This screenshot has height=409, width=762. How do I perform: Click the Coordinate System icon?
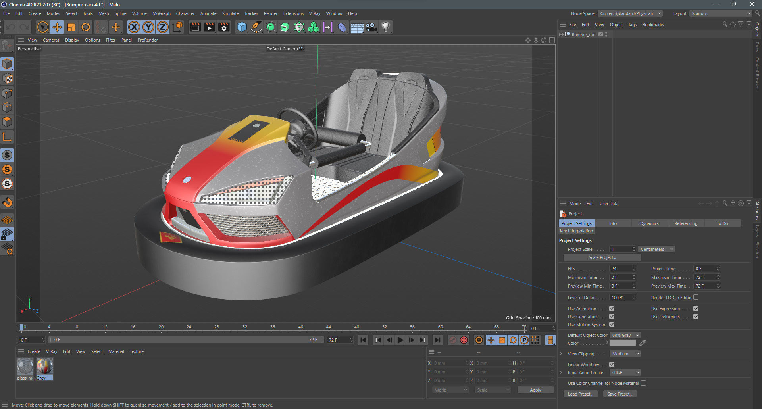pyautogui.click(x=178, y=27)
